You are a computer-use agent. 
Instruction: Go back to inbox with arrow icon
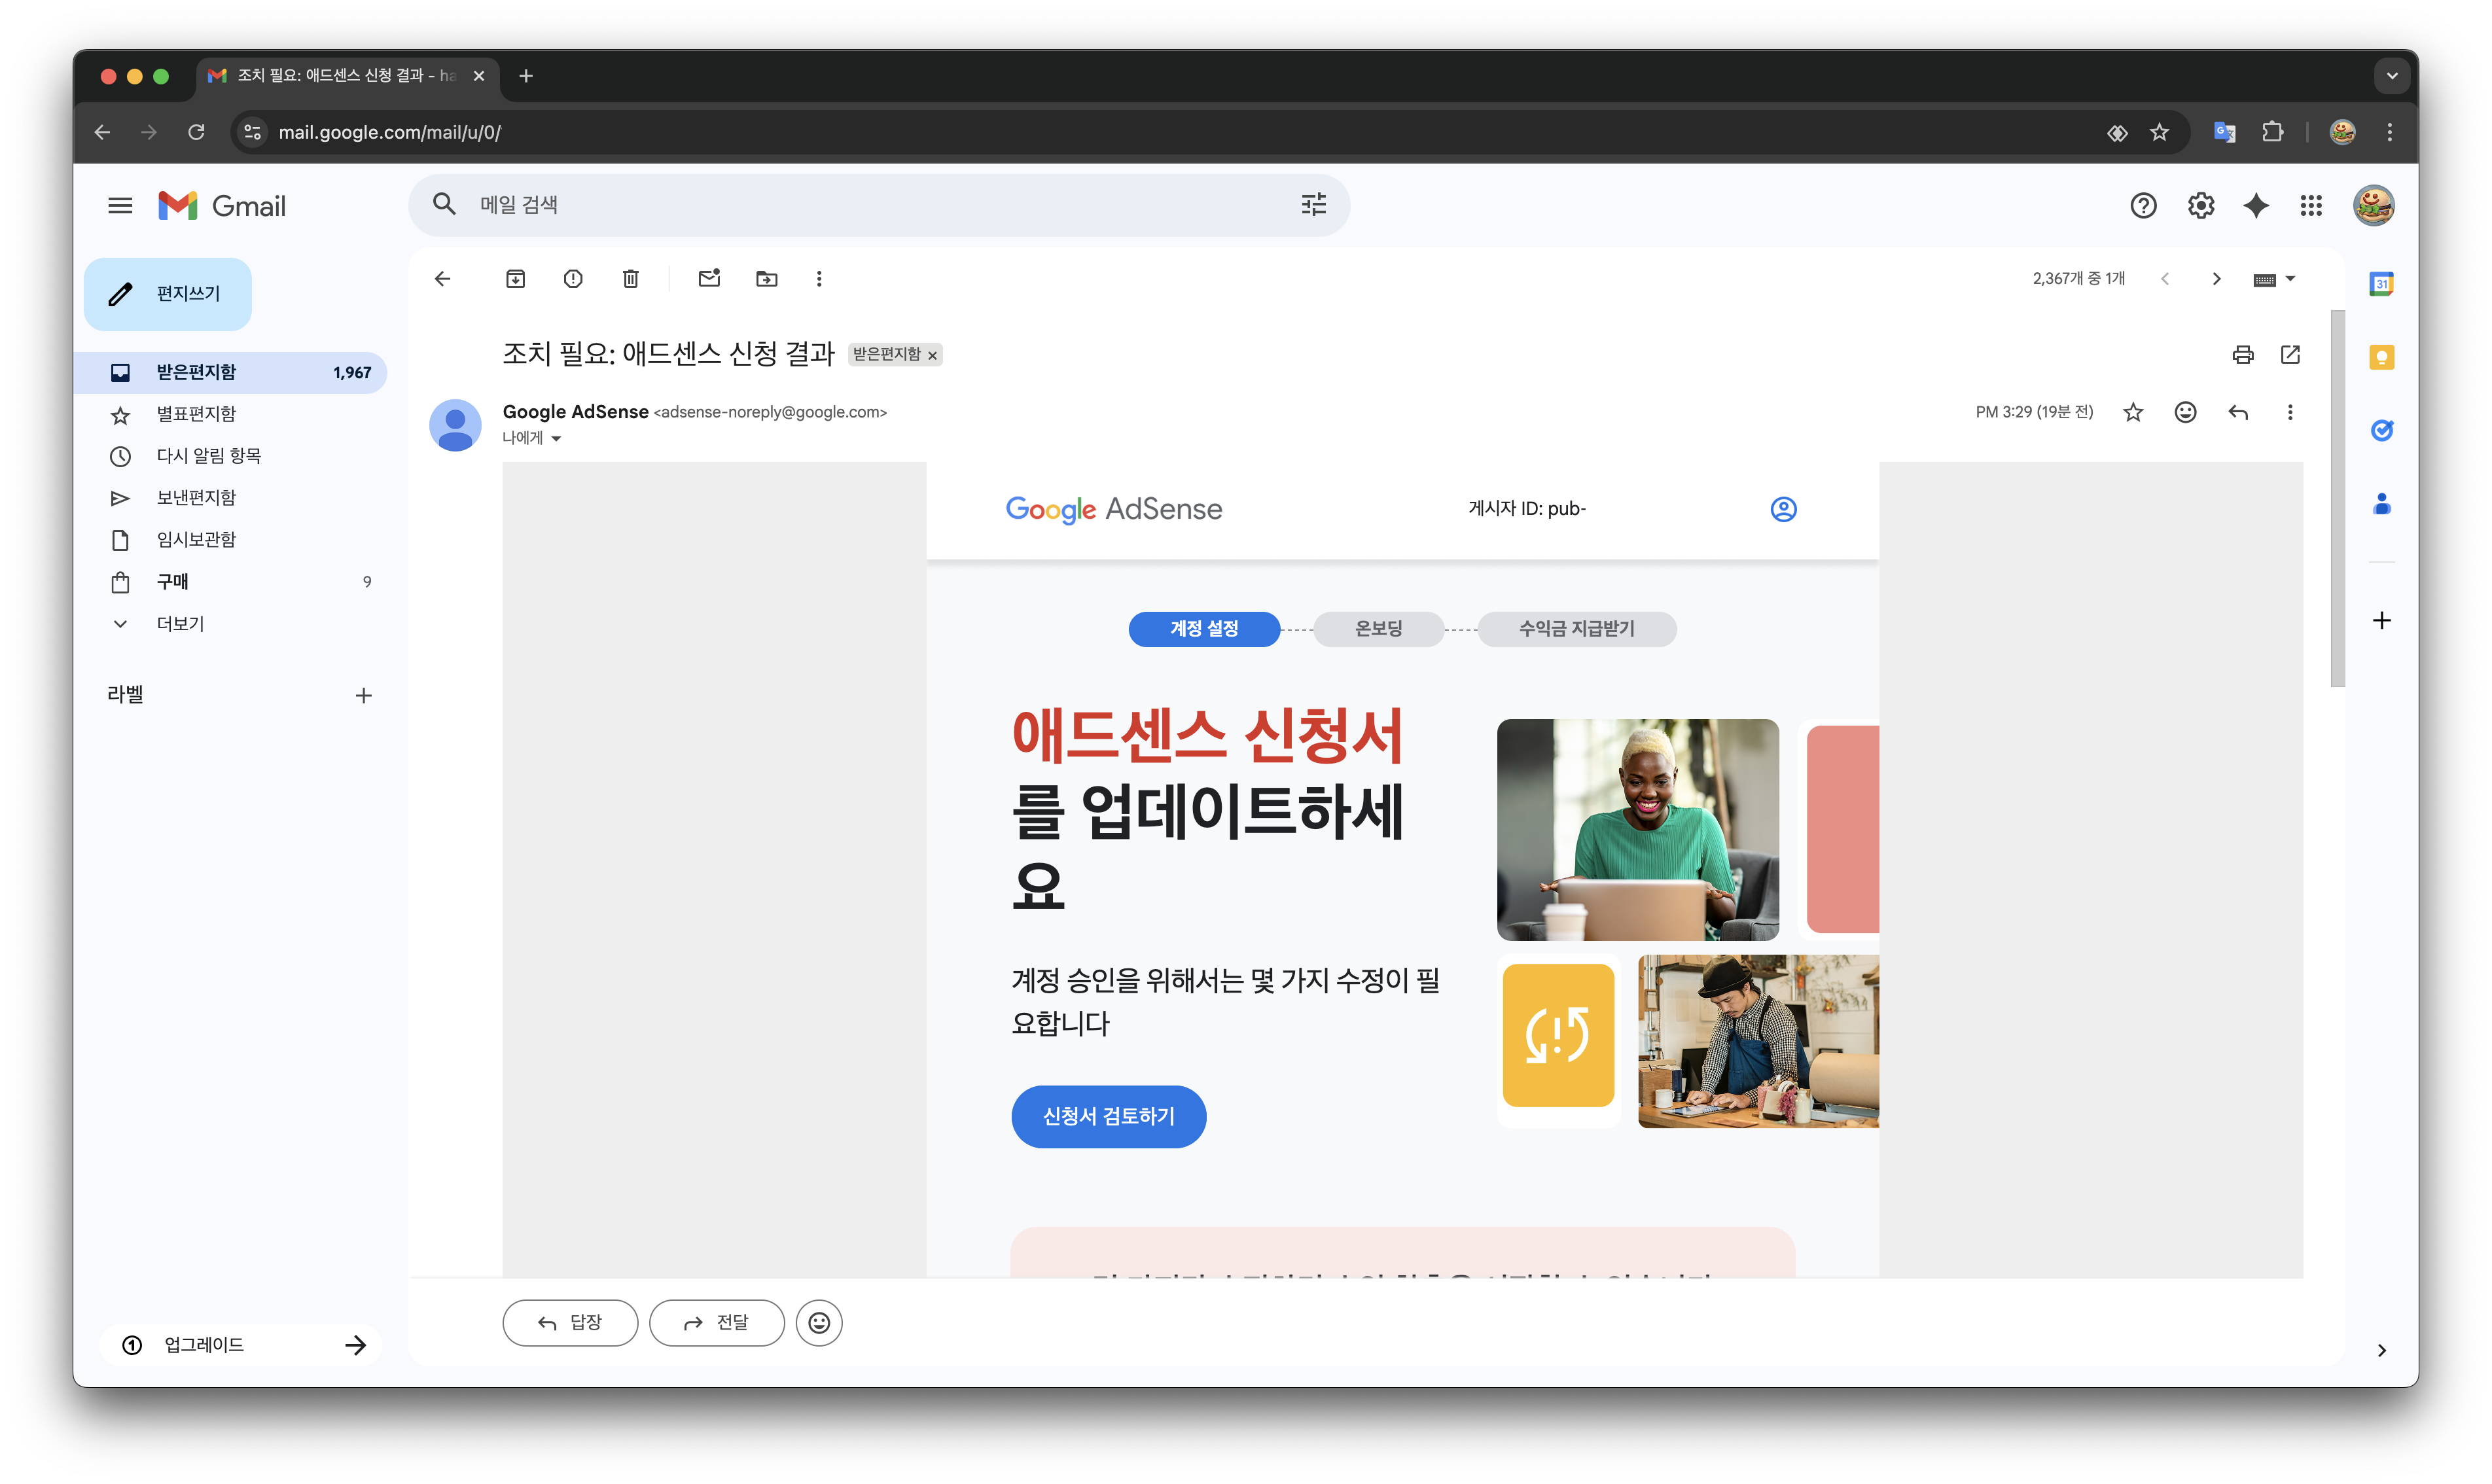coord(443,279)
